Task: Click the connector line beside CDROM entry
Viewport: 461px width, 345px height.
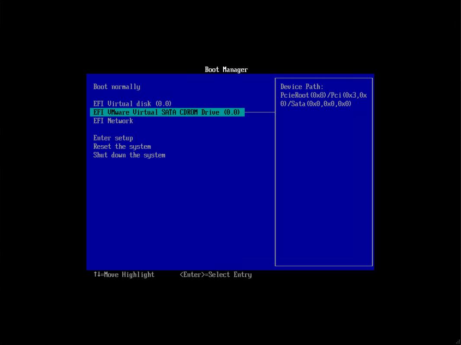Action: tap(259, 112)
